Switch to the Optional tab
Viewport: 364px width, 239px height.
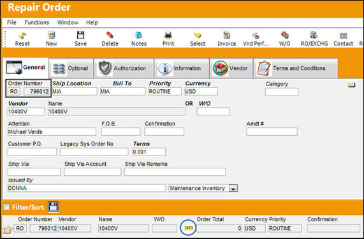pos(71,68)
